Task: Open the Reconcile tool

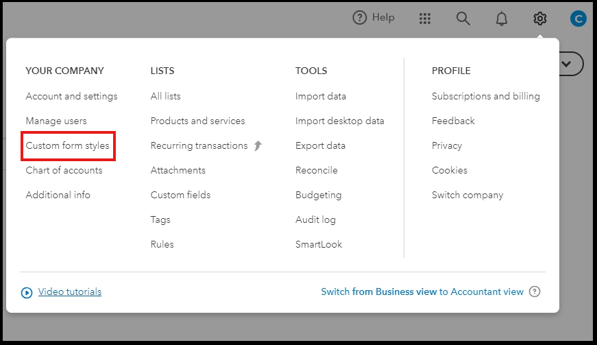Action: pyautogui.click(x=316, y=170)
